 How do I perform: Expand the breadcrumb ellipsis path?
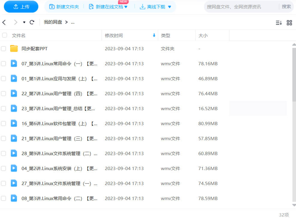pos(73,22)
